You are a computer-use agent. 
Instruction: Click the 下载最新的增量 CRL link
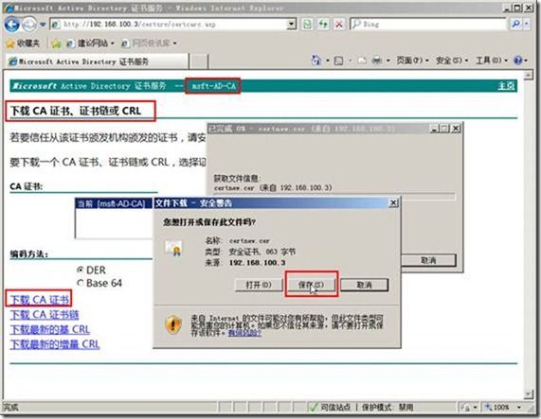coord(55,344)
